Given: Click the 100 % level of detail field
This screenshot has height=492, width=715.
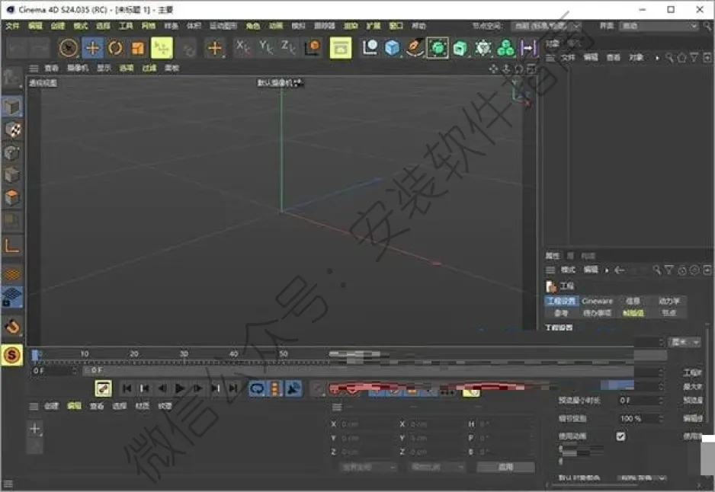Looking at the screenshot, I should pos(640,419).
